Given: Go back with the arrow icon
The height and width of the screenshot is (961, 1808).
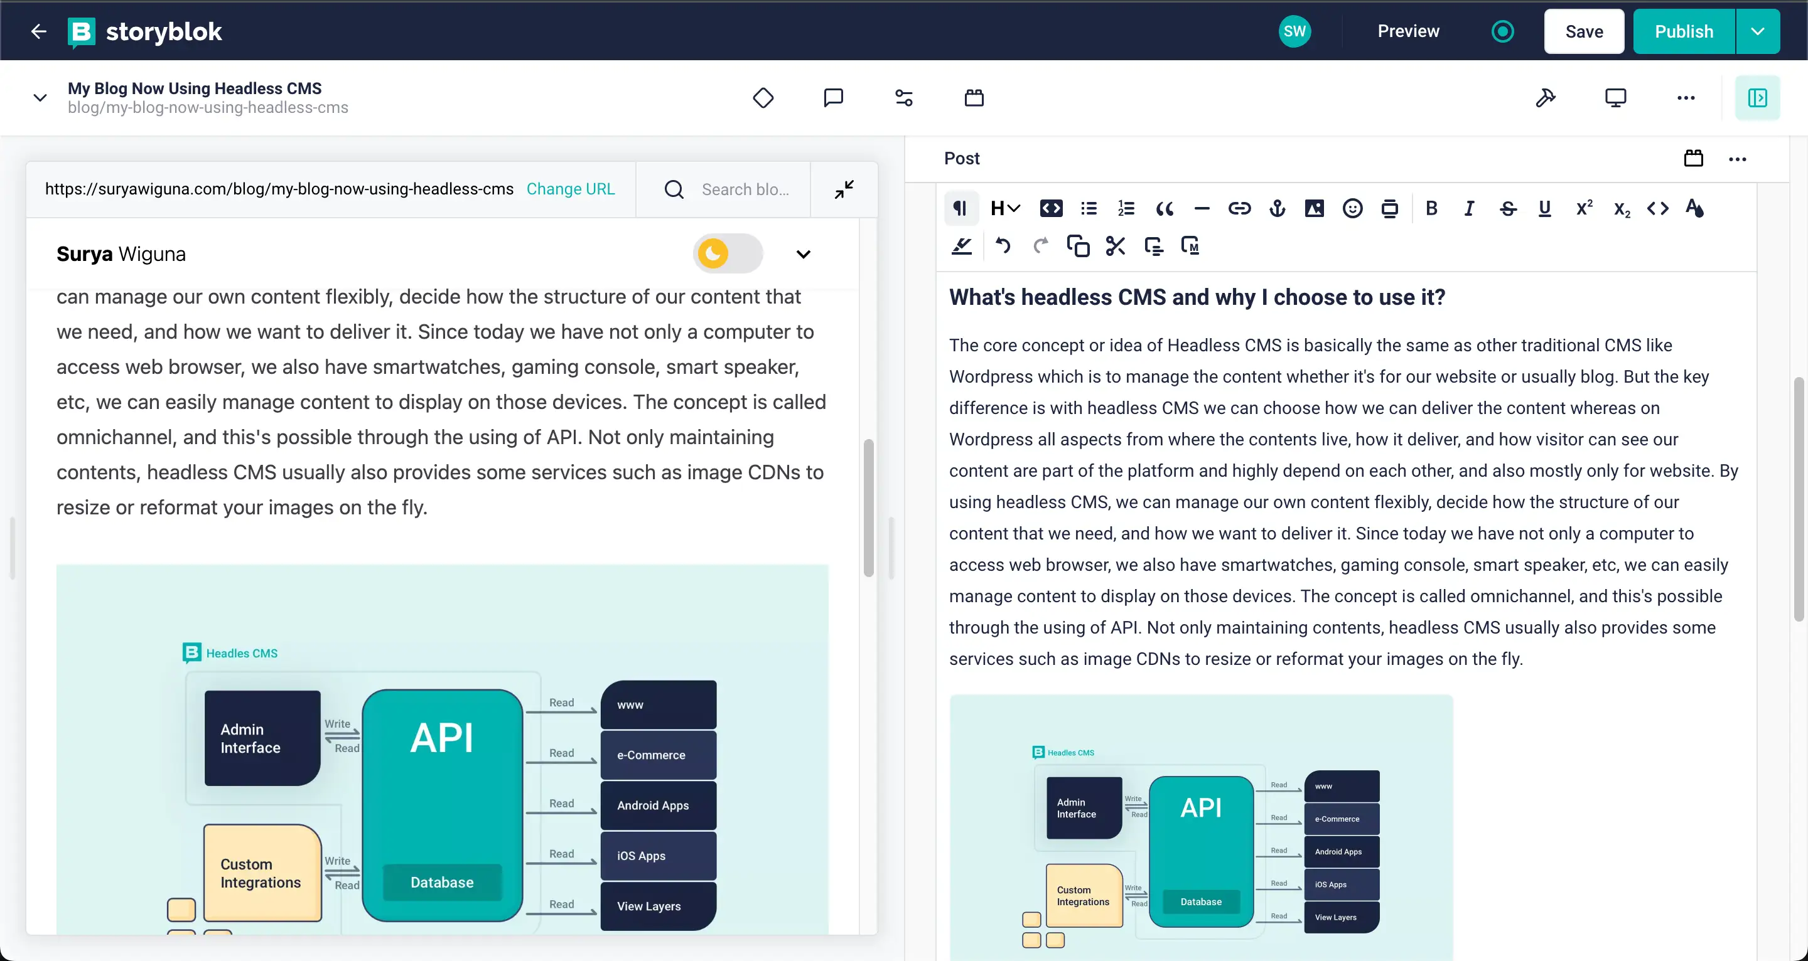Looking at the screenshot, I should tap(38, 31).
